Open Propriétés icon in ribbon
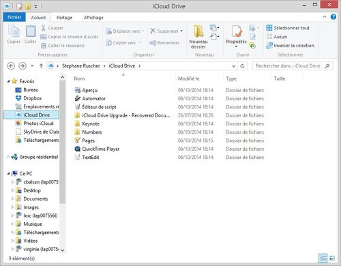 click(x=237, y=31)
